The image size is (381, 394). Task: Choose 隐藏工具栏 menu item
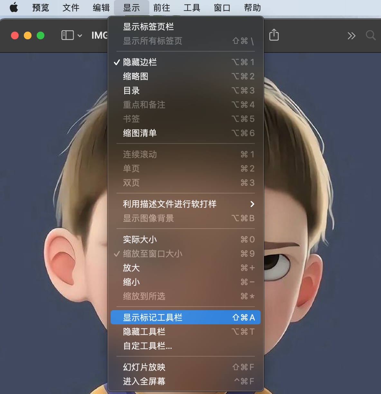(x=186, y=332)
